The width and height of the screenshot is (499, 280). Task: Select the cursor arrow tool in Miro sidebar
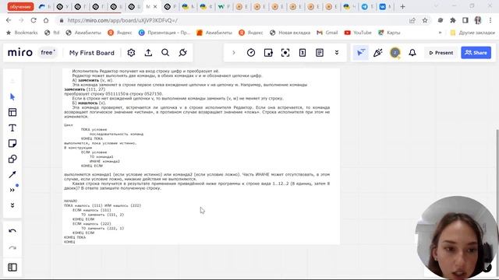pos(12,96)
